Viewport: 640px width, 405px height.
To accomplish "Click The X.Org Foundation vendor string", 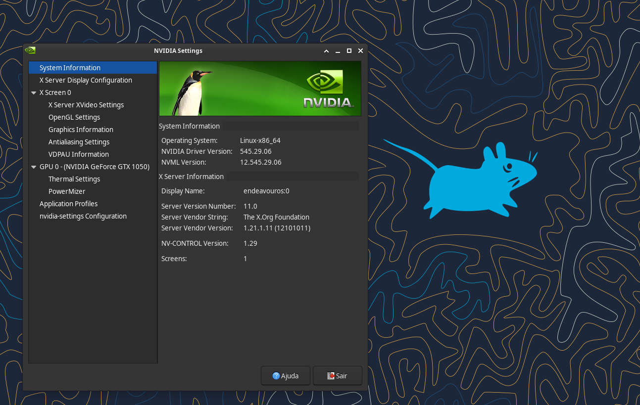I will [x=276, y=217].
